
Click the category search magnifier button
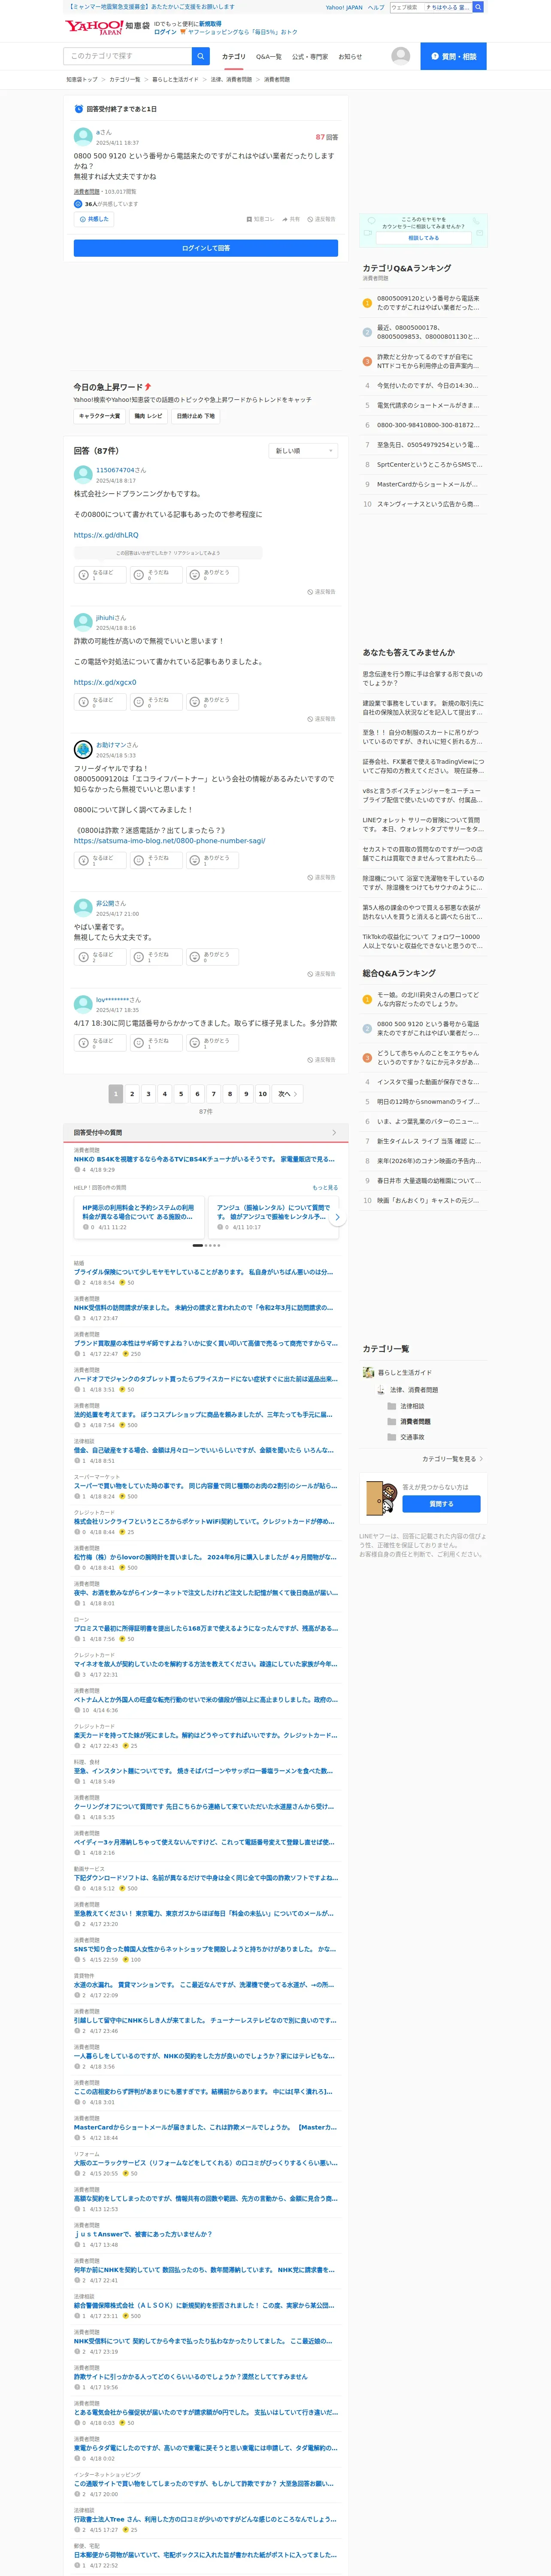tap(201, 56)
